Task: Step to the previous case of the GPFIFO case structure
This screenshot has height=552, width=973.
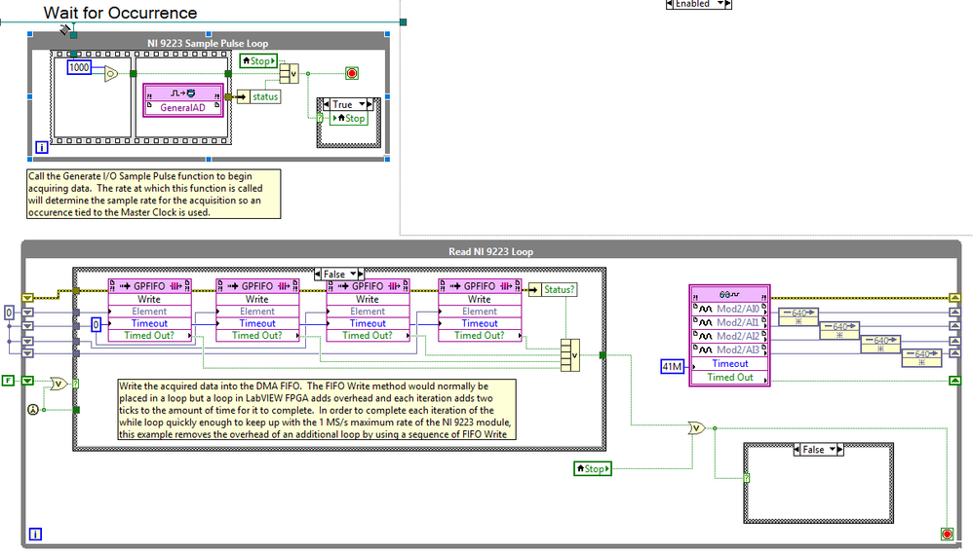Action: [318, 274]
